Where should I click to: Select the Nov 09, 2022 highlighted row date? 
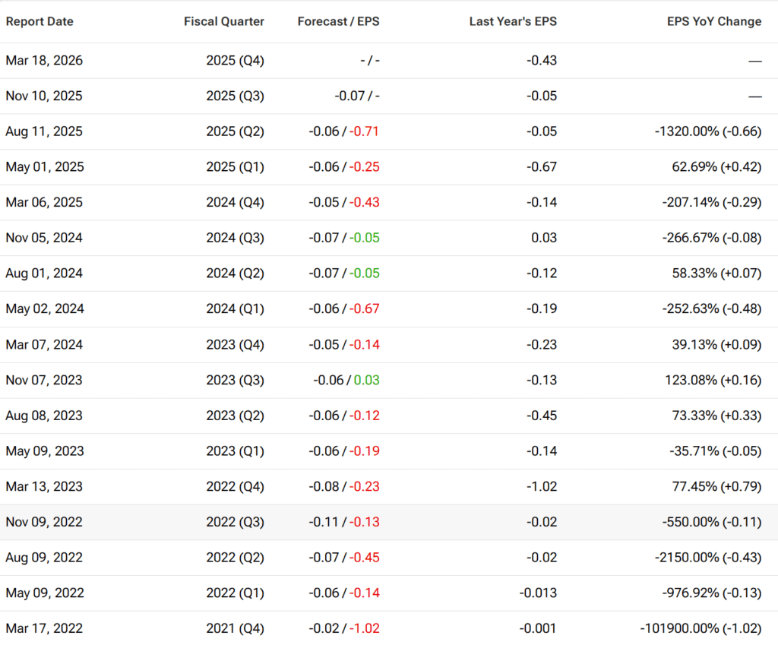[x=44, y=522]
